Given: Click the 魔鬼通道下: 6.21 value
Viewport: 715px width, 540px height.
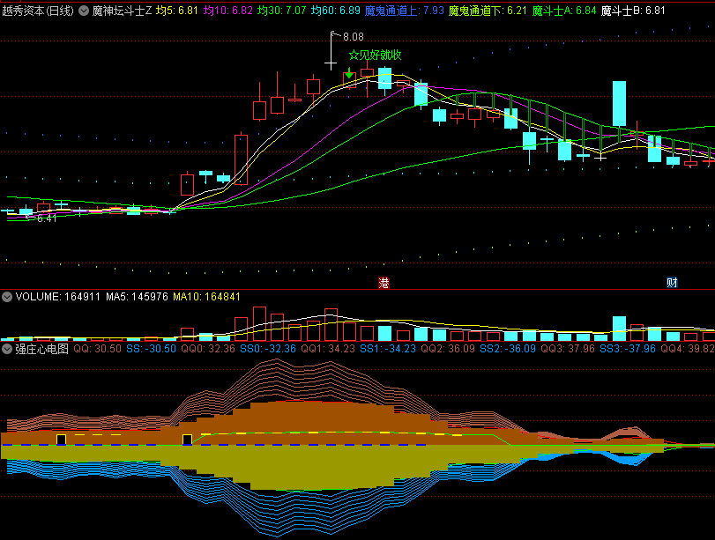Looking at the screenshot, I should [x=488, y=11].
